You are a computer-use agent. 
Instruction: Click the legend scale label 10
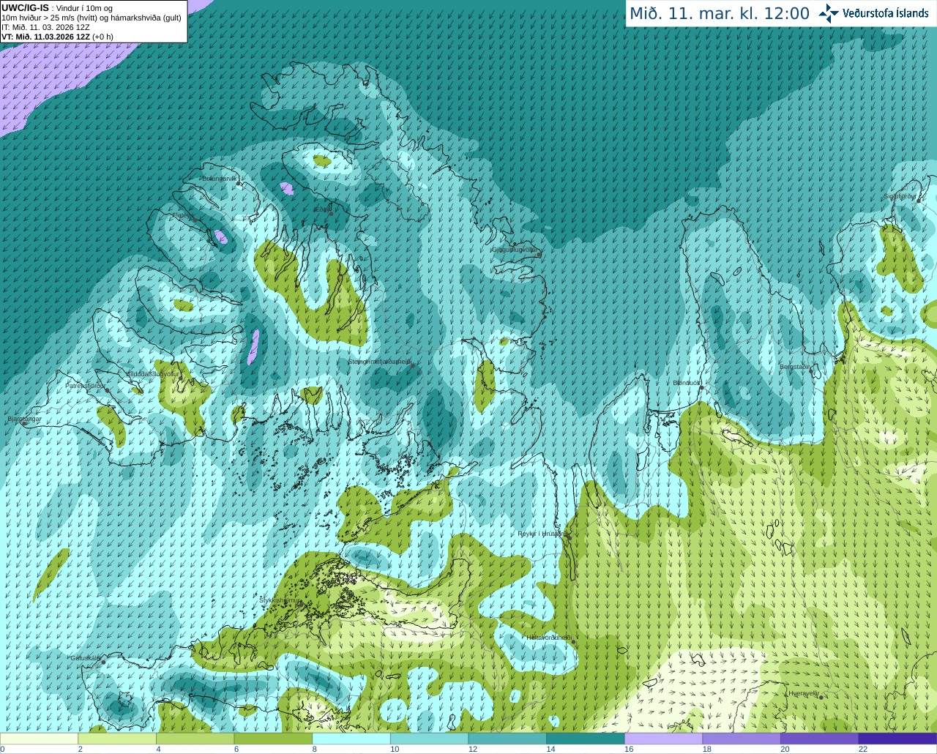point(395,749)
